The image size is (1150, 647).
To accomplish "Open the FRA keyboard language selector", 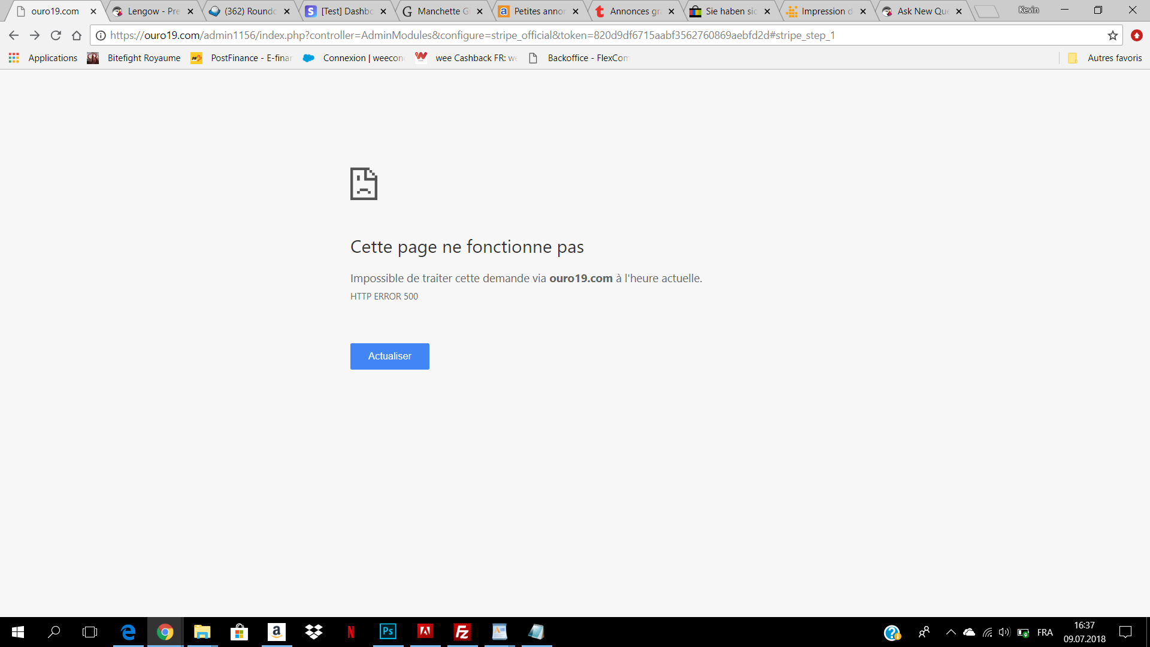I will click(x=1045, y=632).
